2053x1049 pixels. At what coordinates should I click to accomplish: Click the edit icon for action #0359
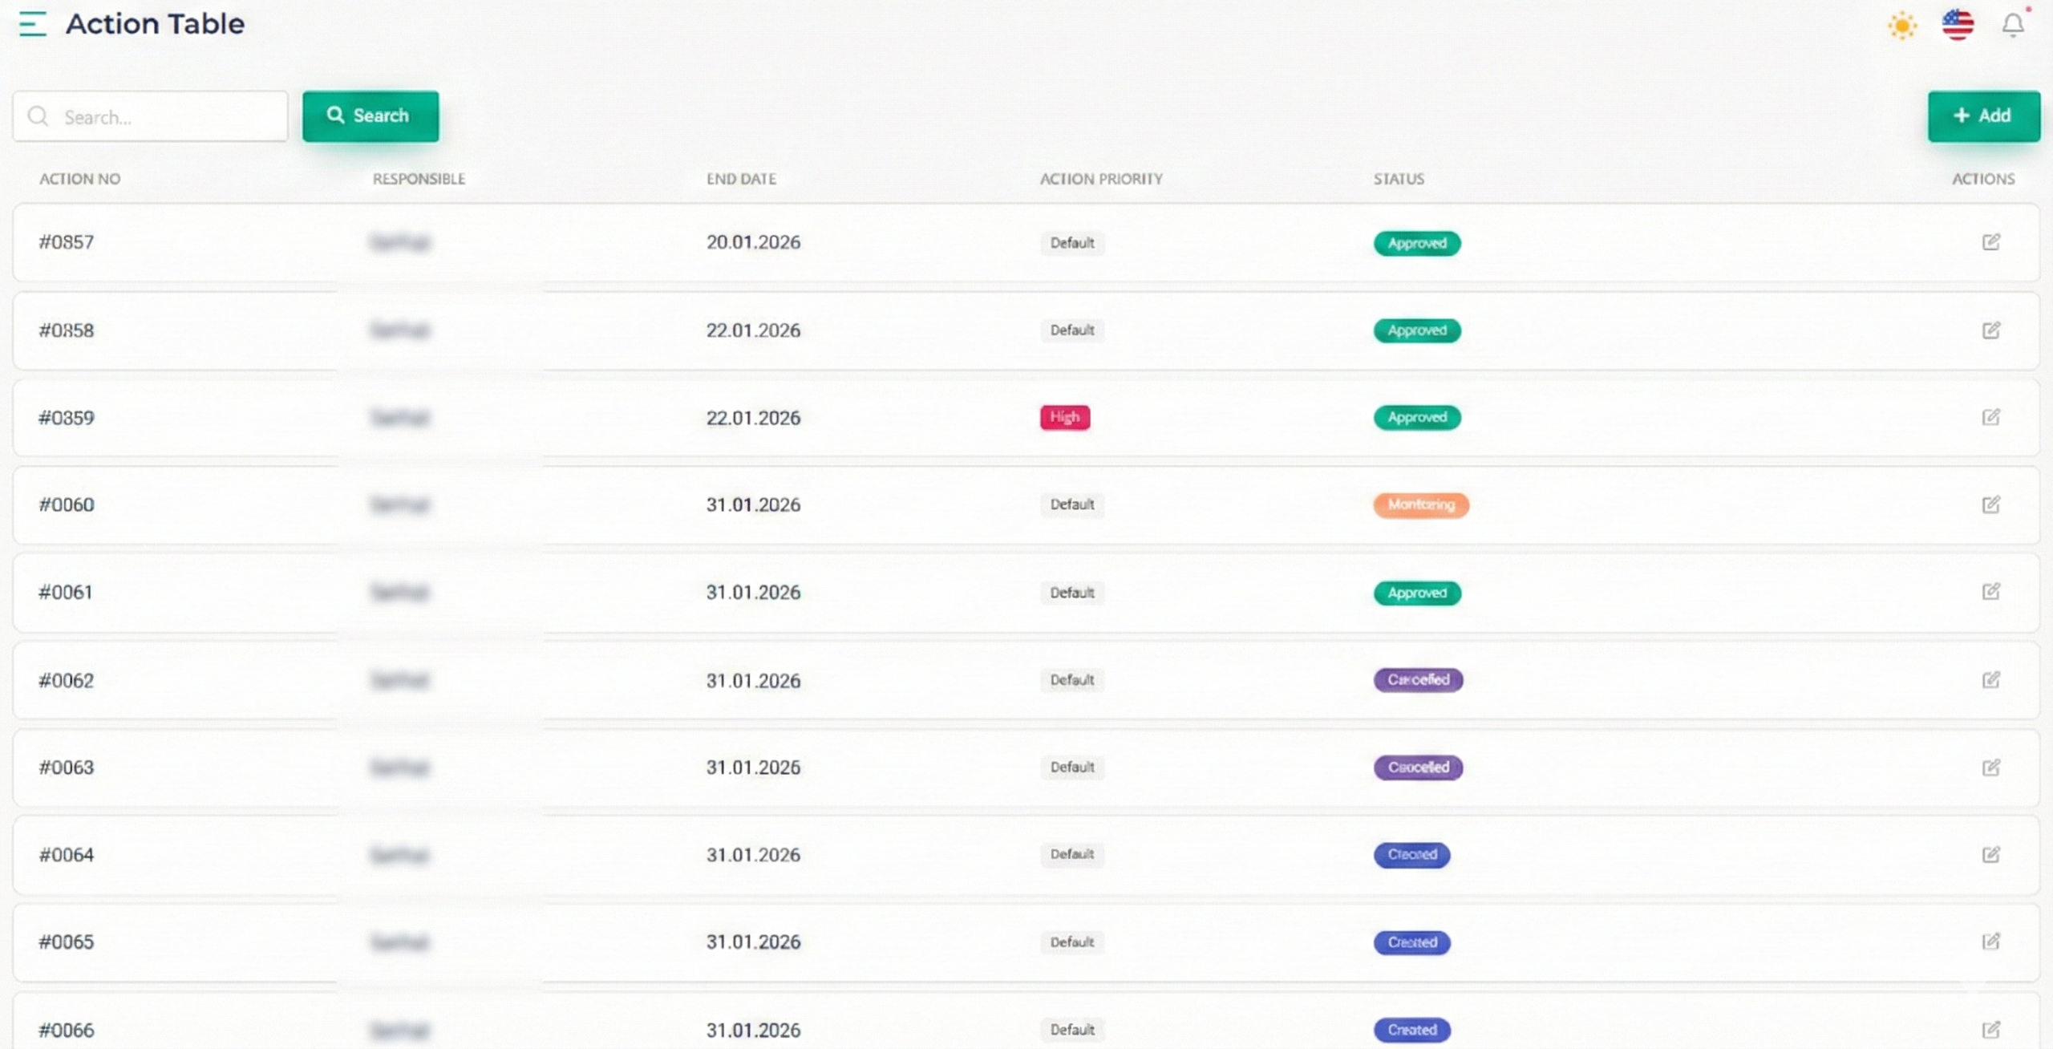click(x=1990, y=417)
